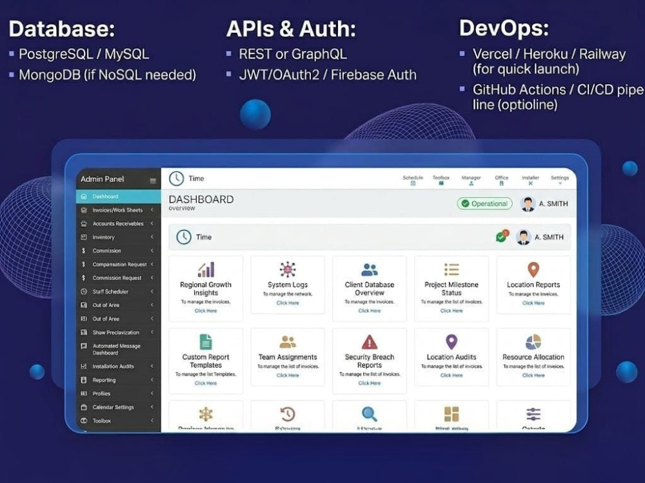Click 'Click Here' under Location Audits
Screen dimensions: 645x483
click(451, 375)
